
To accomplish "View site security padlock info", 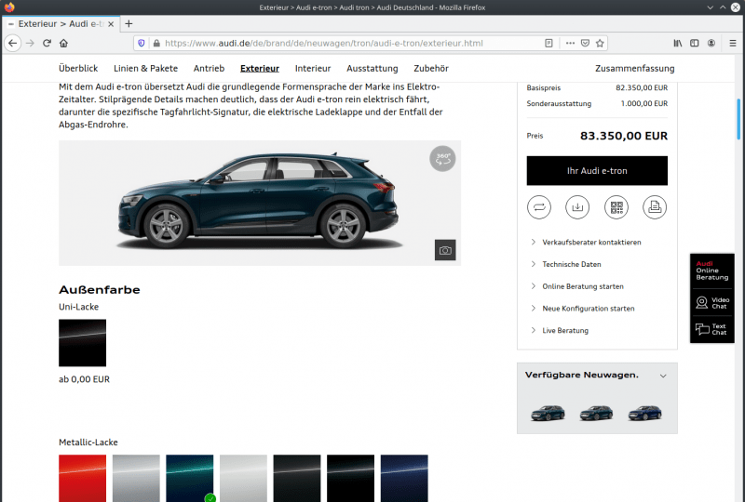I will pos(156,43).
